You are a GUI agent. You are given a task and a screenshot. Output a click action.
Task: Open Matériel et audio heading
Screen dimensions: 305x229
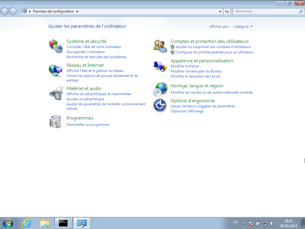coord(84,88)
